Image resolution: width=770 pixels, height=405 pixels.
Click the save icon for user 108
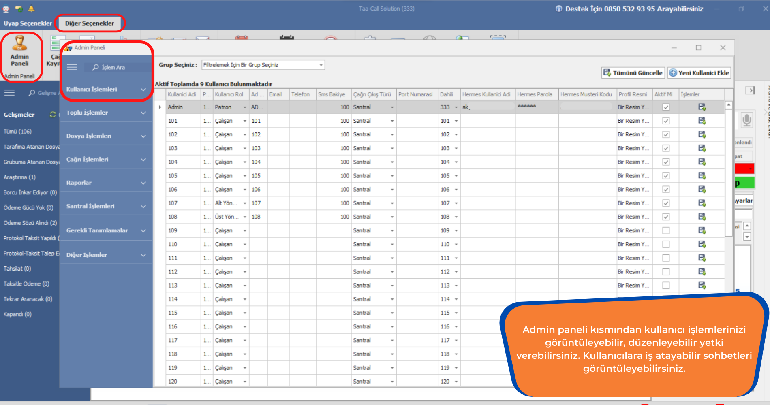702,217
